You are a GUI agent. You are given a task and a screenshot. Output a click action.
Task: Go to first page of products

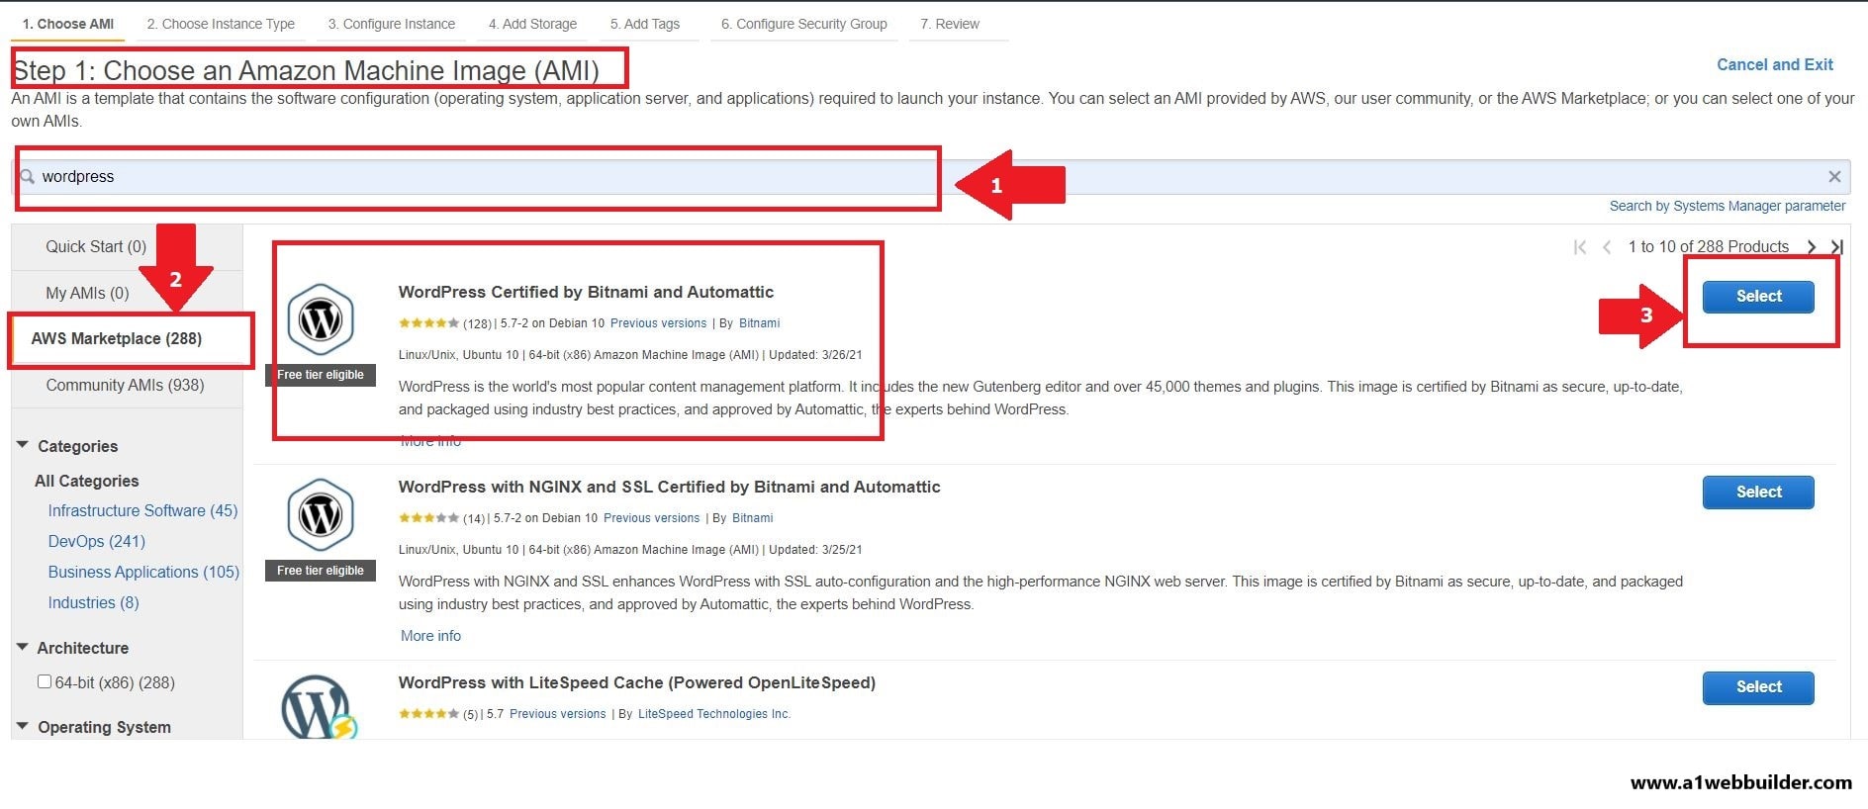[x=1580, y=247]
